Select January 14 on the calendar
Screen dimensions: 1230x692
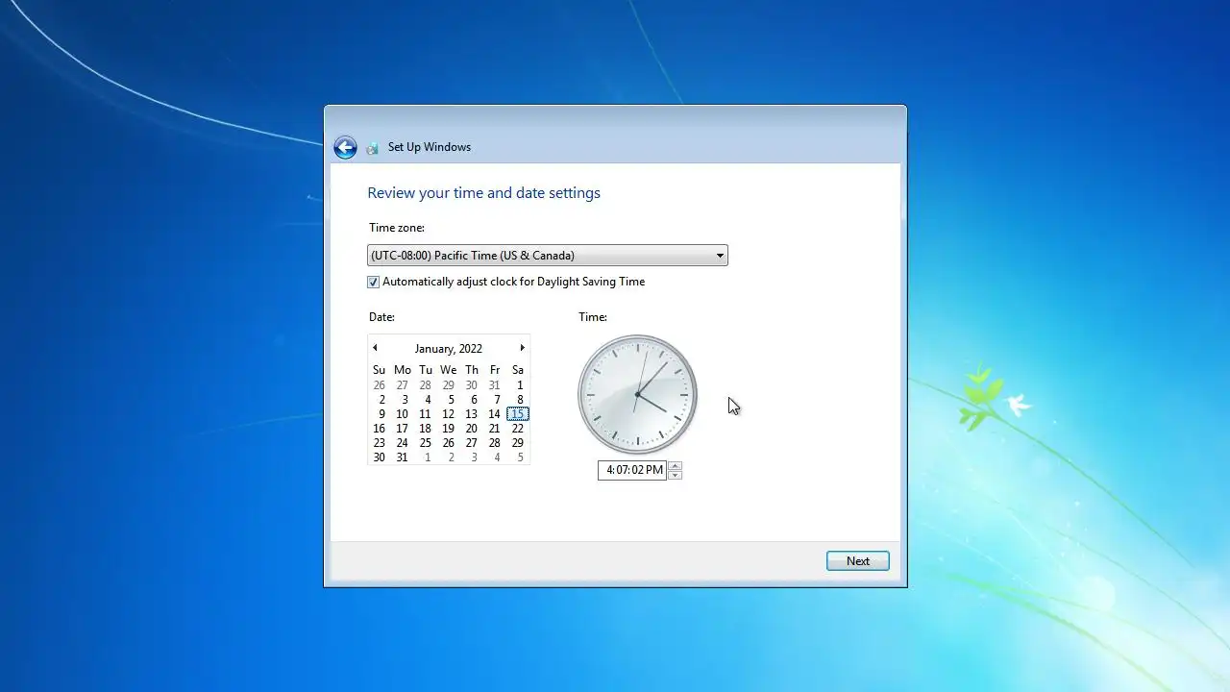(495, 414)
